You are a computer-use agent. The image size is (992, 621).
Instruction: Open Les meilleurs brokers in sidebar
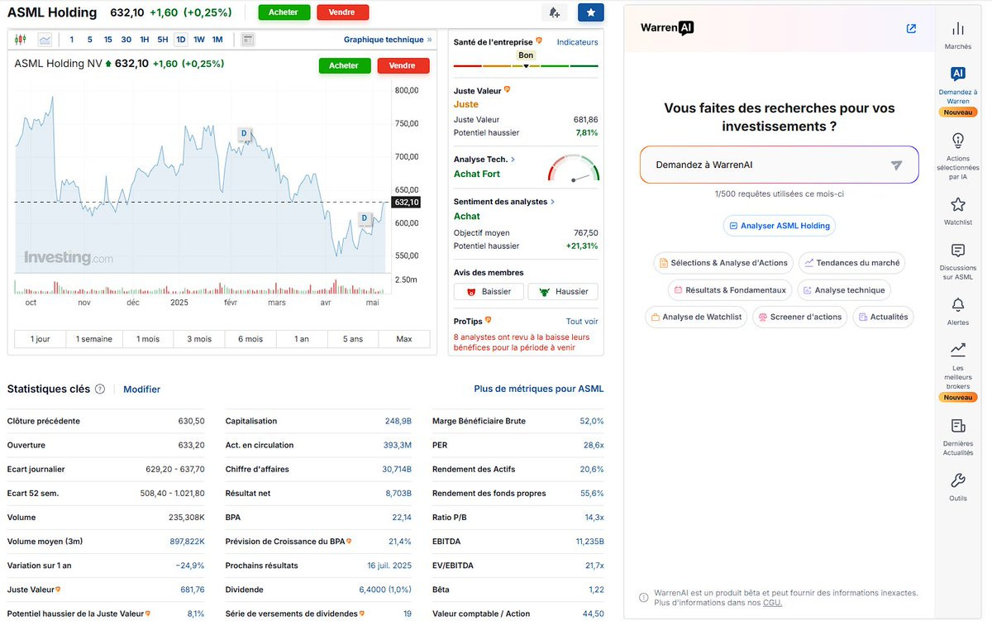[x=958, y=372]
